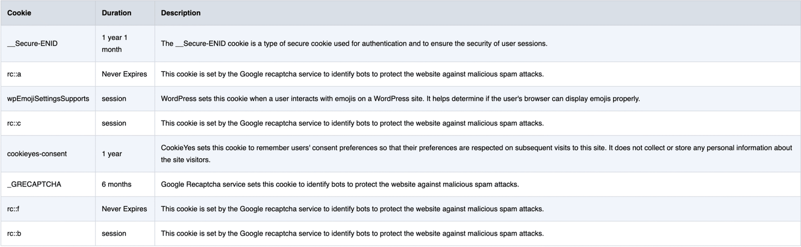Select the __Secure-ENID cookie name
Screen dimensions: 801x247
click(33, 43)
